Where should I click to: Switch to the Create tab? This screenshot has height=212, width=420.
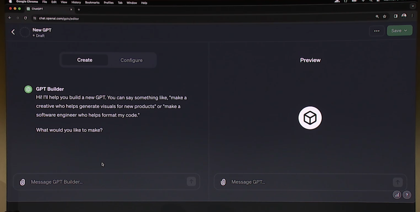tap(85, 60)
